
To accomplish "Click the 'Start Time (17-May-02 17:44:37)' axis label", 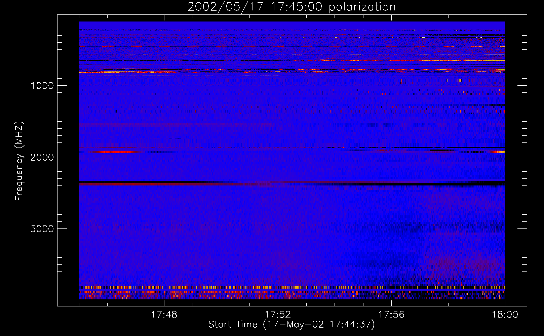I will pyautogui.click(x=292, y=325).
